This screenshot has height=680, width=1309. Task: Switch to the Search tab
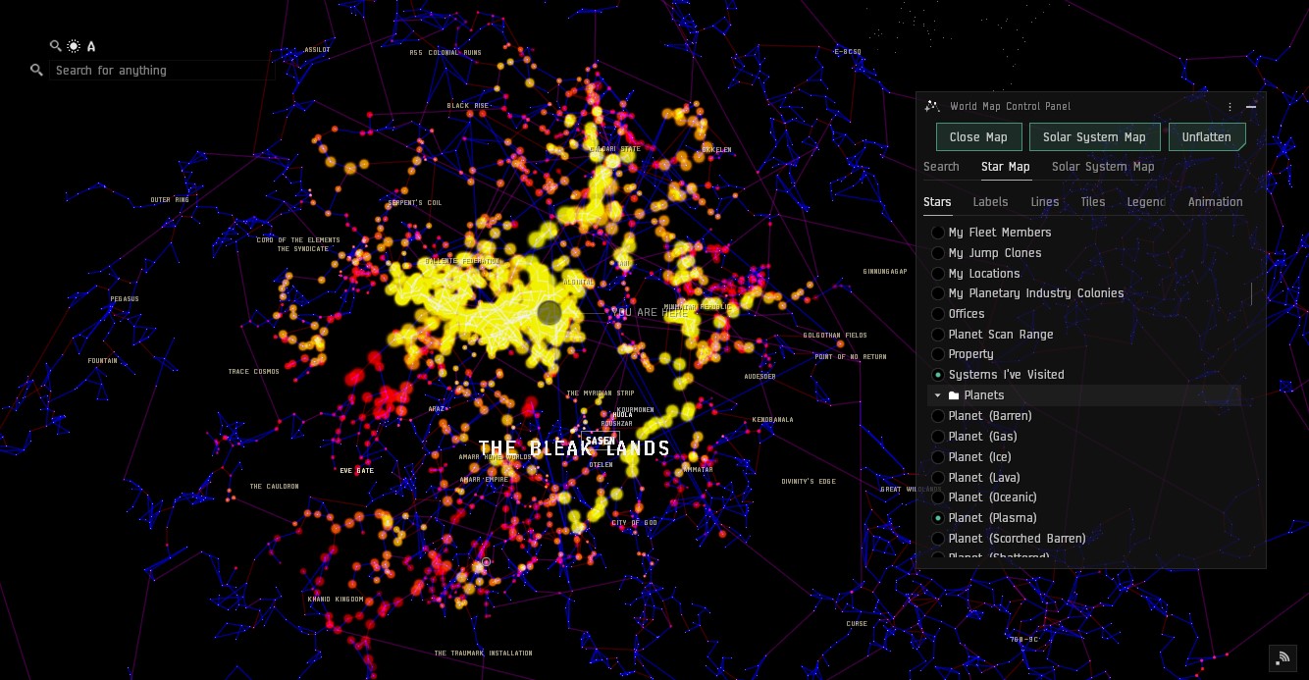coord(941,167)
